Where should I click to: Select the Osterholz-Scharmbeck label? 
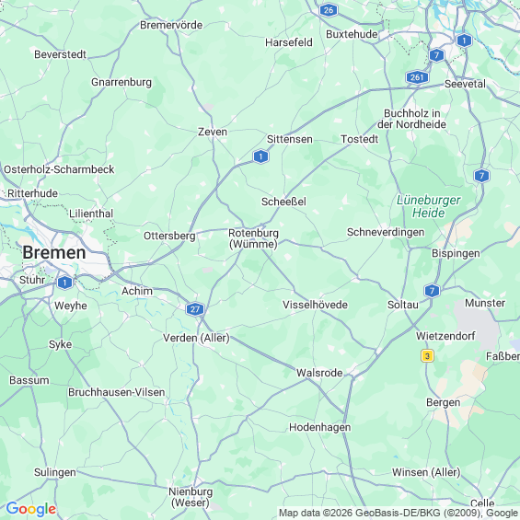click(59, 169)
